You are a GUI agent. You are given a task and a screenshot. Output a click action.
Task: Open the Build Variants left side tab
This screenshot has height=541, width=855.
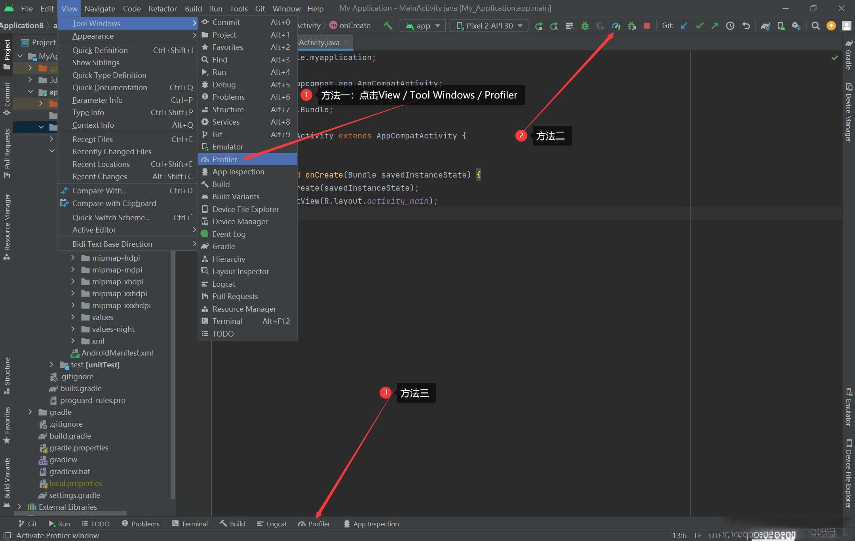point(7,482)
